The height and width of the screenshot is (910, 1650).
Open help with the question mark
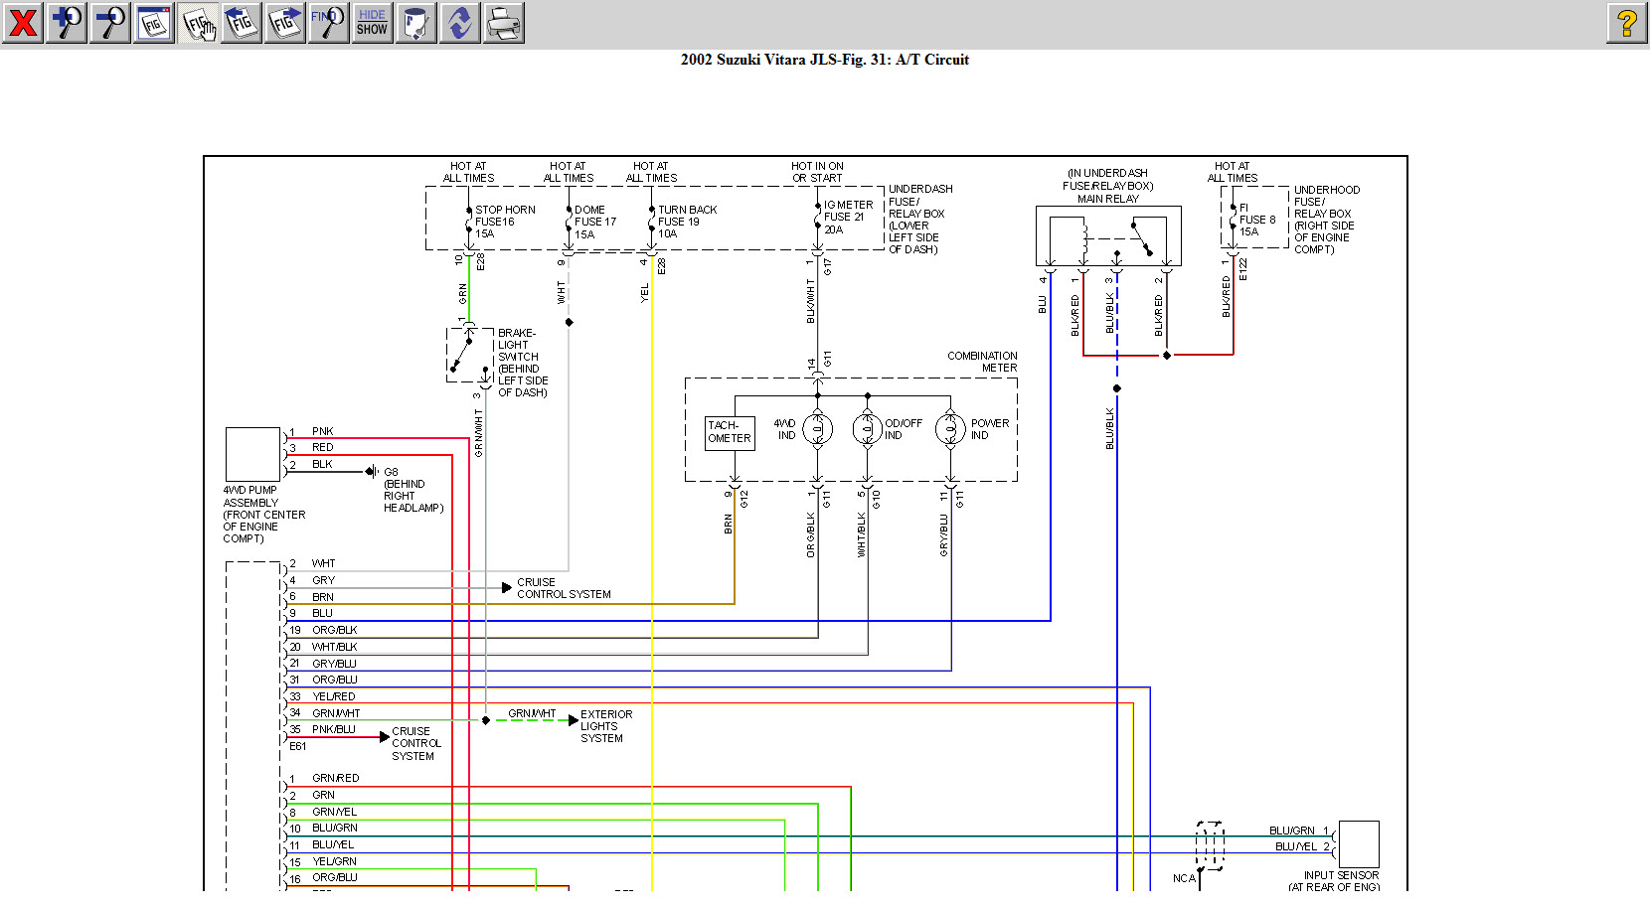(x=1626, y=22)
